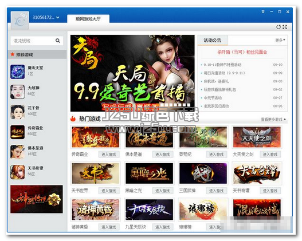
Task: Click the sidebar bottom game ad banner
Action: (37, 199)
